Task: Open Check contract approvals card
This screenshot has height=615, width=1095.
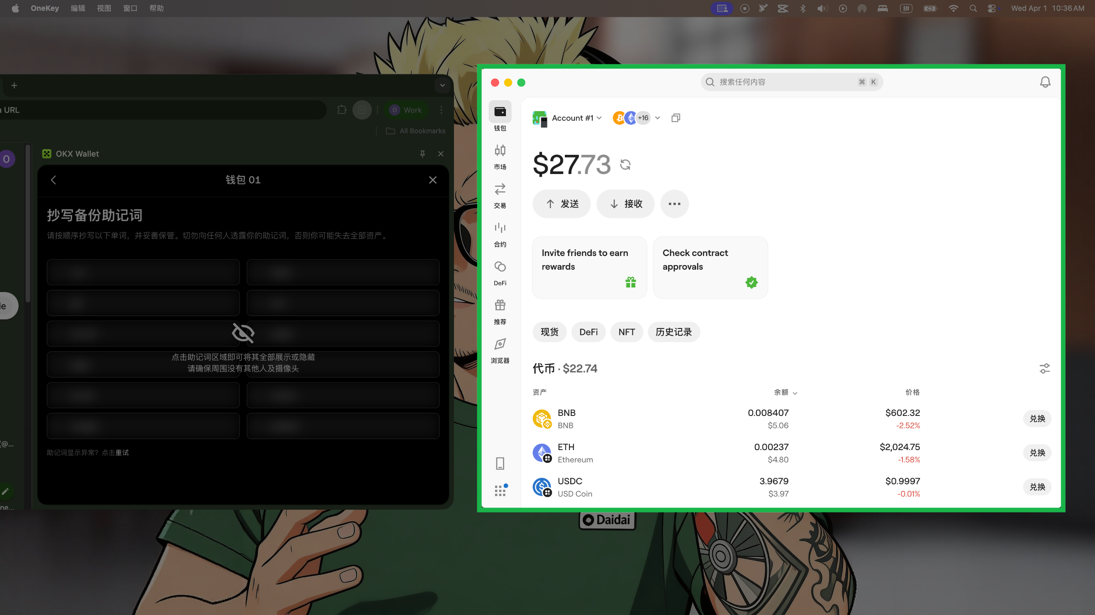Action: 710,267
